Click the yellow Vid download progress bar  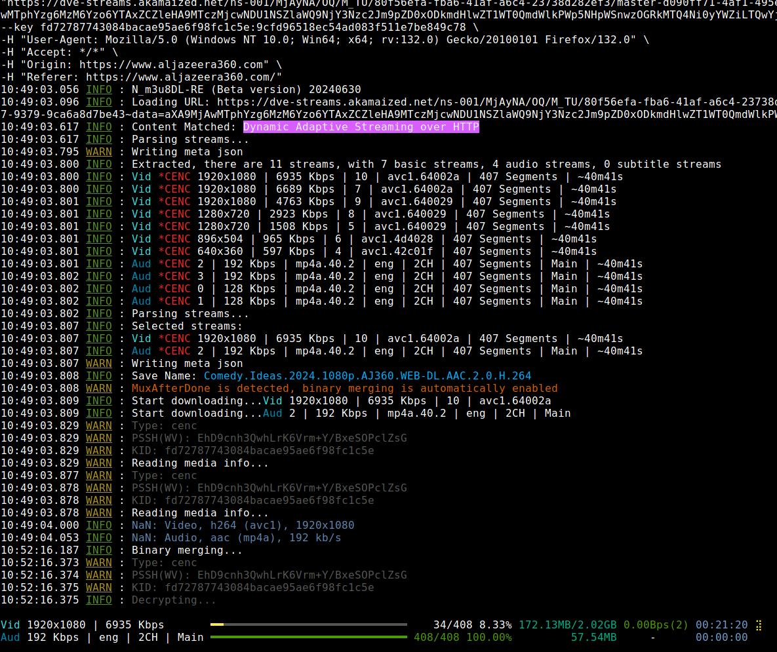click(309, 624)
